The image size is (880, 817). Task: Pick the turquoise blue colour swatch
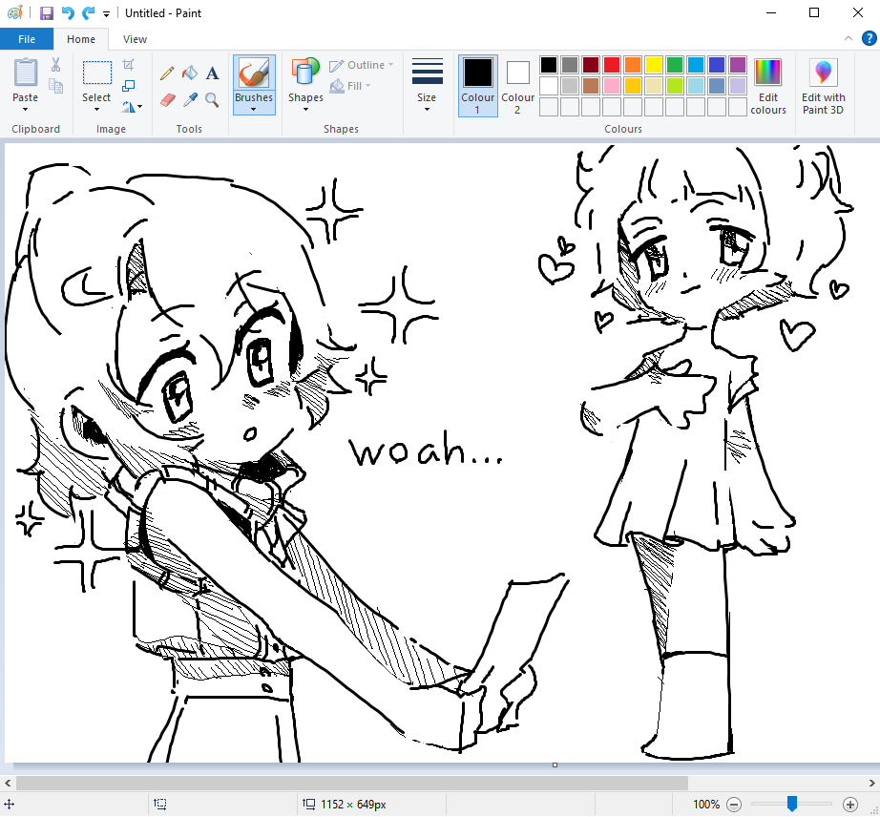(696, 65)
